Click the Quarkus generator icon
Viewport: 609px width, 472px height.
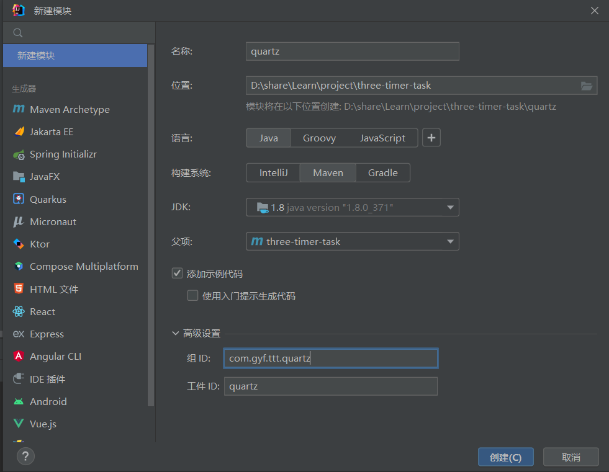(x=19, y=199)
